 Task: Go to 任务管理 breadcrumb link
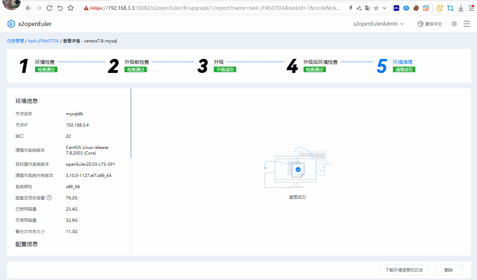[15, 41]
